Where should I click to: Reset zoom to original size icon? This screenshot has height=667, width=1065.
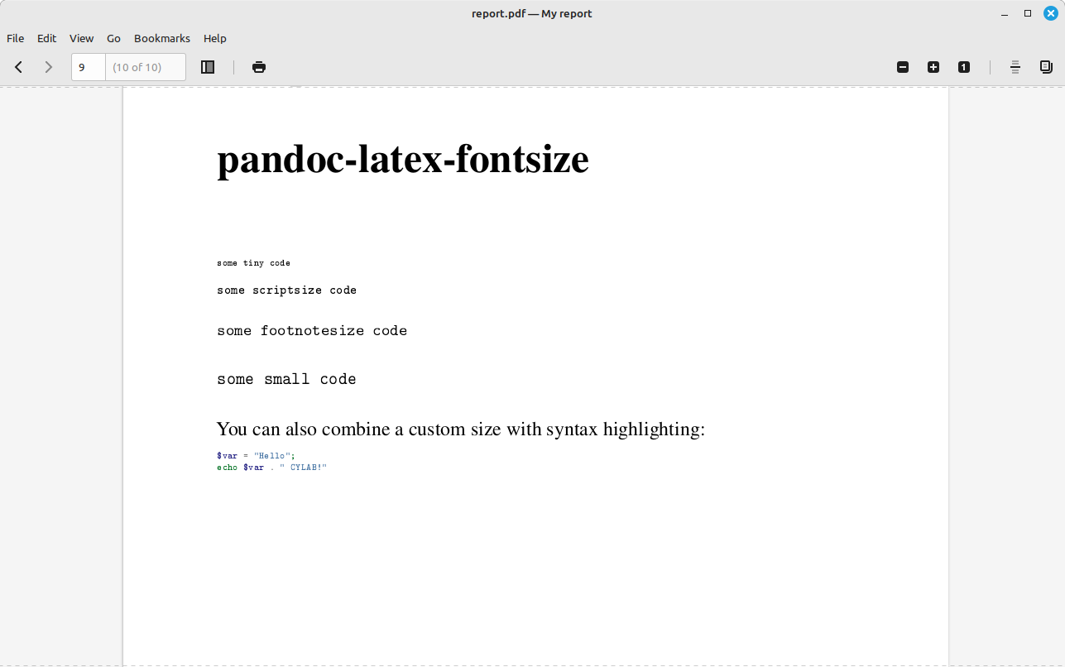tap(964, 67)
